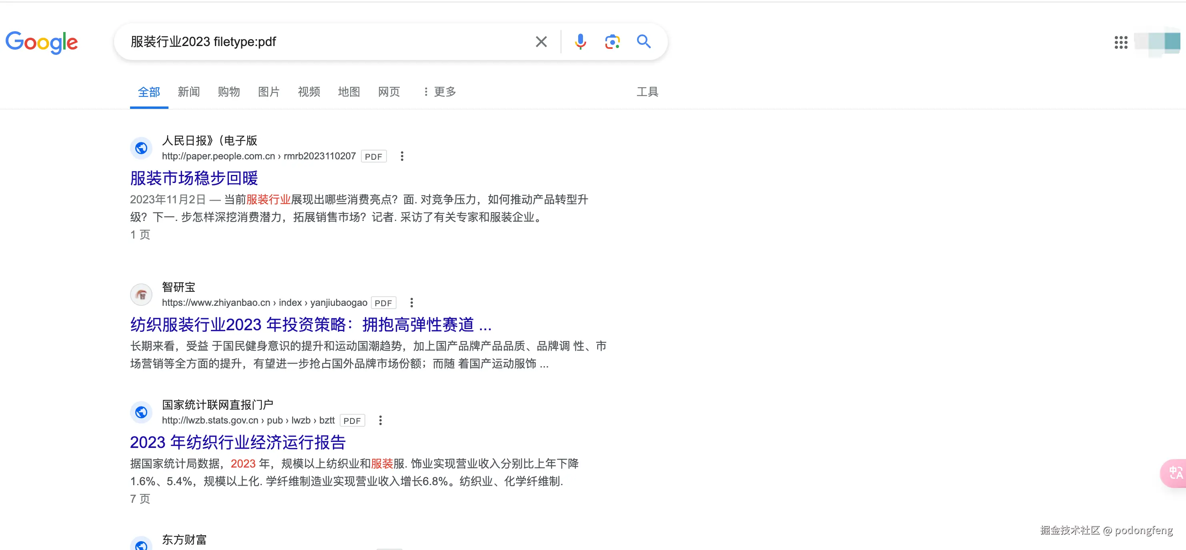Click the blue magnifier search button
The width and height of the screenshot is (1186, 550).
644,42
